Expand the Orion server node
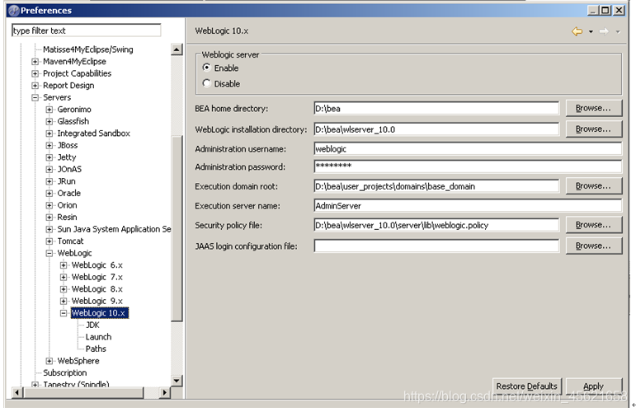Image resolution: width=636 pixels, height=412 pixels. click(x=49, y=205)
